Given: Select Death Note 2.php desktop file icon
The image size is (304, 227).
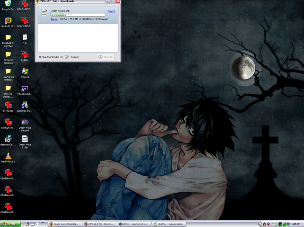Looking at the screenshot, I should [x=25, y=142].
